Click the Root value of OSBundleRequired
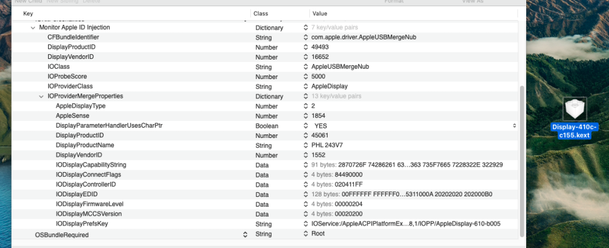This screenshot has width=609, height=248. pyautogui.click(x=318, y=233)
